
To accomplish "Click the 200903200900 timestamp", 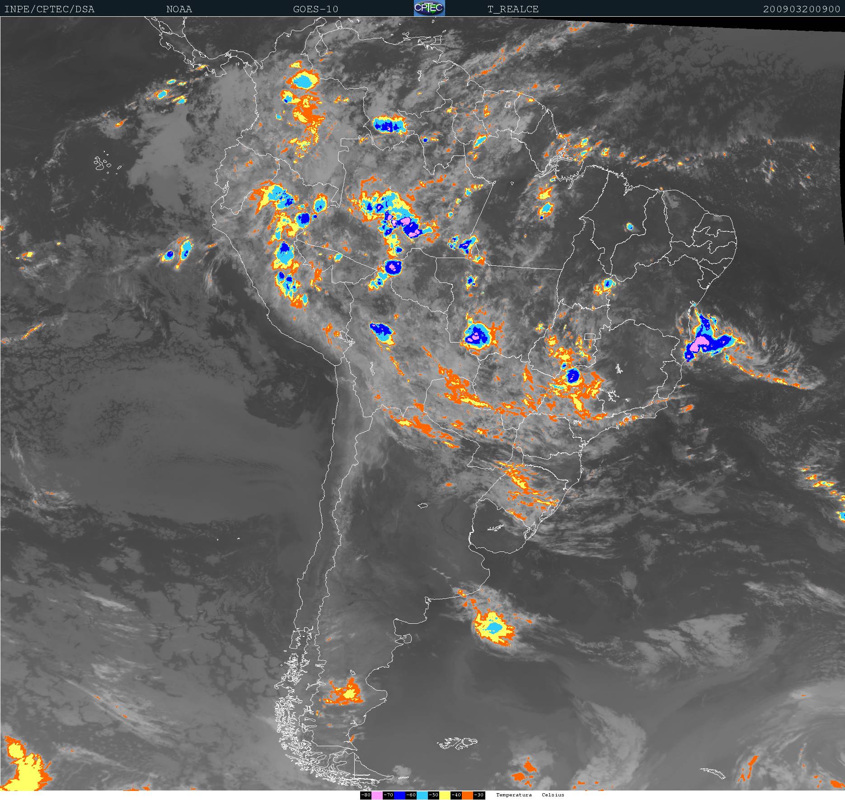I will click(801, 9).
